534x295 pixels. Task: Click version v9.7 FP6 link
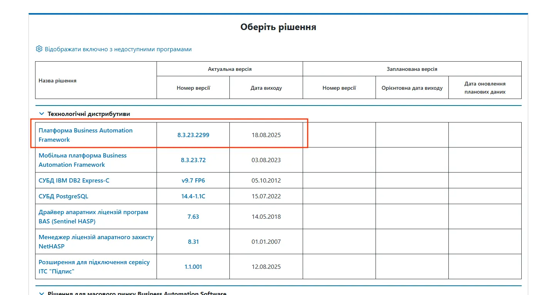coord(193,180)
